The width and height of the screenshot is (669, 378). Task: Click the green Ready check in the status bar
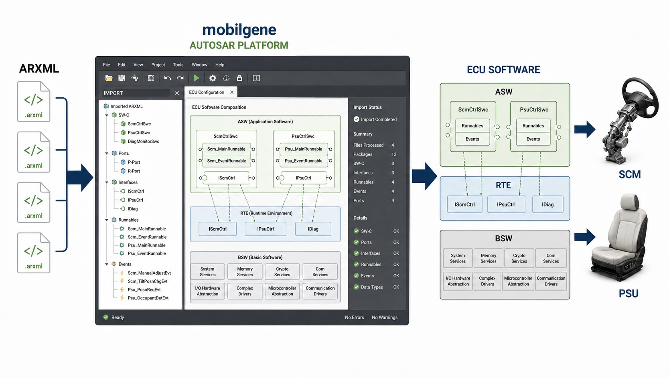(106, 317)
